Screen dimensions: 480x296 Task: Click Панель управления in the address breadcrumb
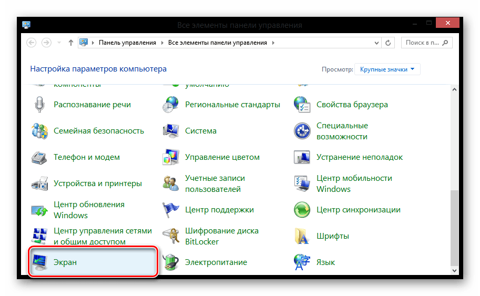click(127, 43)
